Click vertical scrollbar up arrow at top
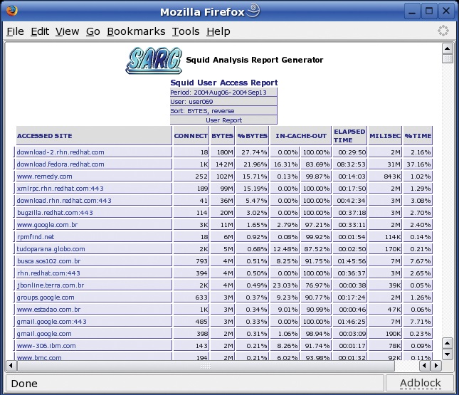459x395 pixels. click(x=448, y=48)
